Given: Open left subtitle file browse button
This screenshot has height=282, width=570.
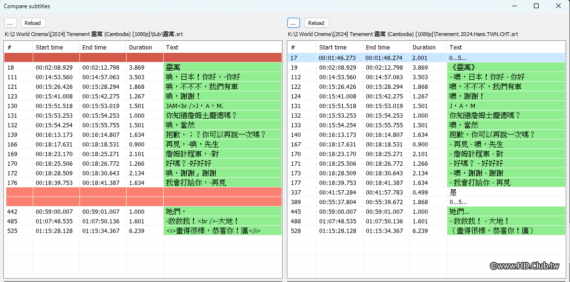Looking at the screenshot, I should pyautogui.click(x=10, y=23).
